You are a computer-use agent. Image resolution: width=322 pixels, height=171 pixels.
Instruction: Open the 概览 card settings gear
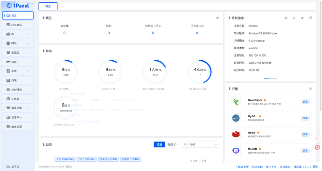[217, 18]
